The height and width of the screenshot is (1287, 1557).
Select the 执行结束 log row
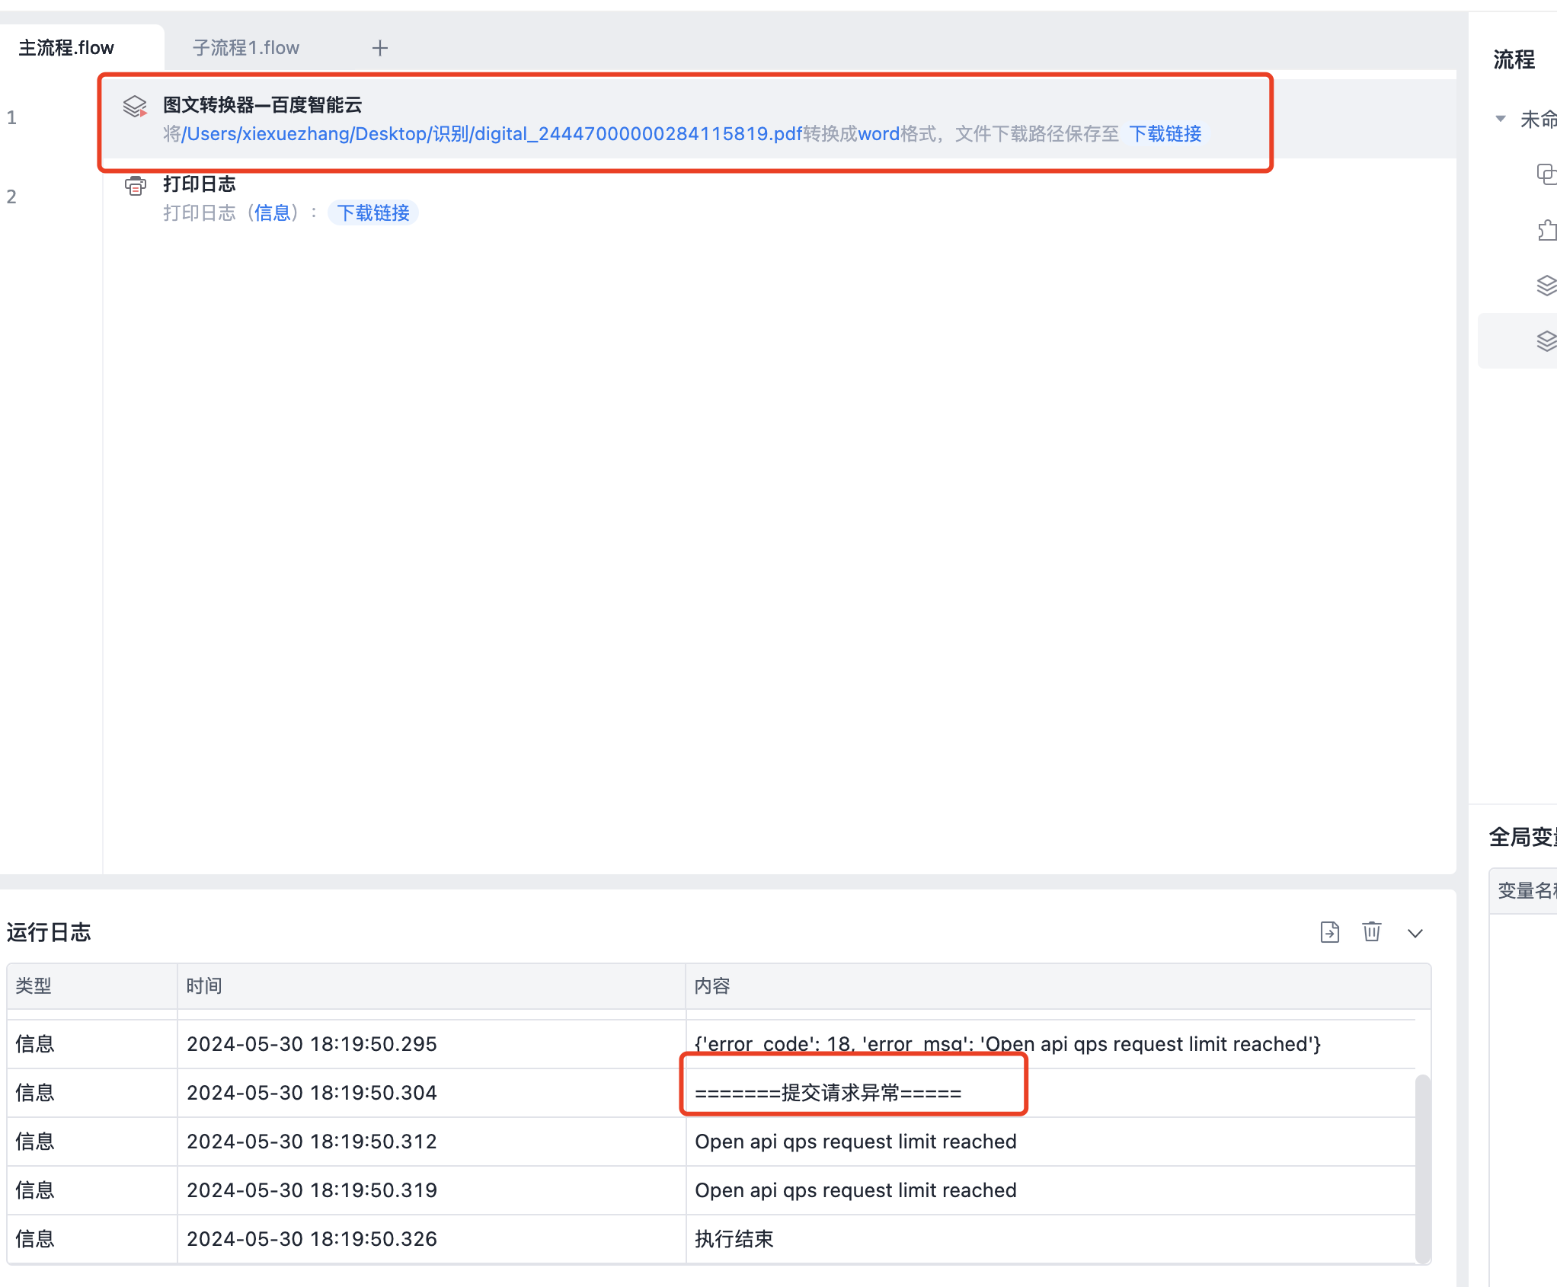coord(734,1239)
